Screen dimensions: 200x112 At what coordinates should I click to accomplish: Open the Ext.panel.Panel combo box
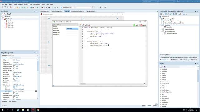click(66, 25)
